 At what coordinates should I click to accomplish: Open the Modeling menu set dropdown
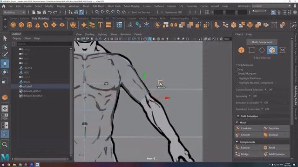(x=14, y=13)
